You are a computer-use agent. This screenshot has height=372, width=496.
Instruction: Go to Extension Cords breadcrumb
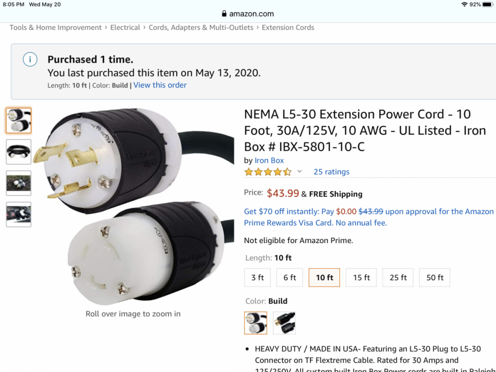[x=288, y=28]
